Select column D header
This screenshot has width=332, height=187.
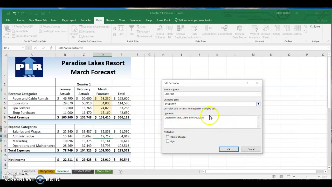(x=102, y=55)
